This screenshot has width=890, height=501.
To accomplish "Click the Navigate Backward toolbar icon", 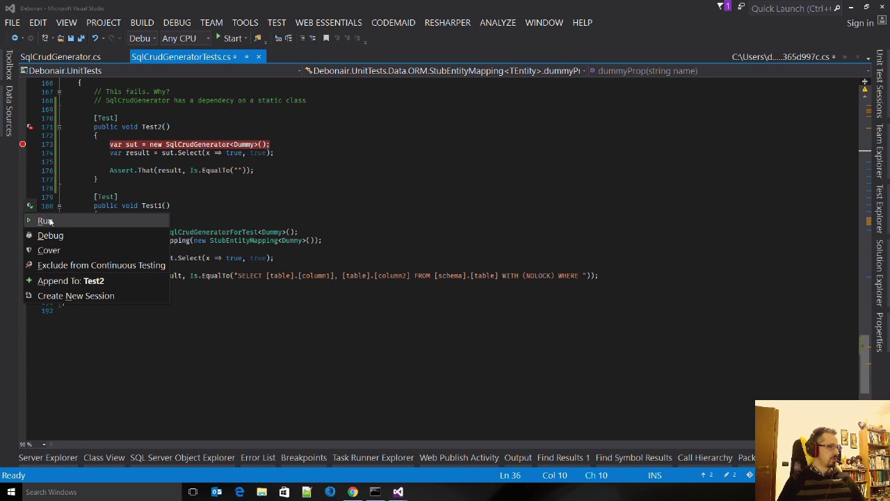I will [x=15, y=38].
